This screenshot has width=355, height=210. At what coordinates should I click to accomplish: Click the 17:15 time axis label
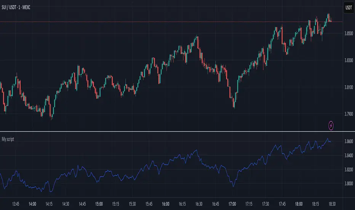[249, 204]
